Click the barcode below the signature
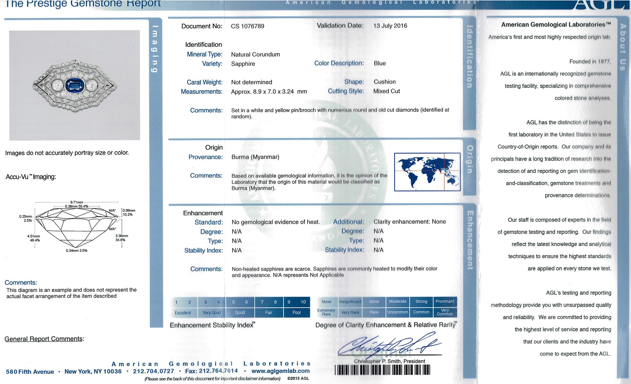Image resolution: width=631 pixels, height=384 pixels. point(382,370)
